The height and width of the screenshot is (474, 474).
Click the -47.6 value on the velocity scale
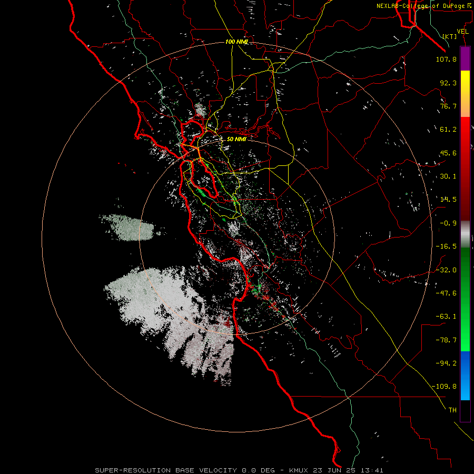pos(446,293)
